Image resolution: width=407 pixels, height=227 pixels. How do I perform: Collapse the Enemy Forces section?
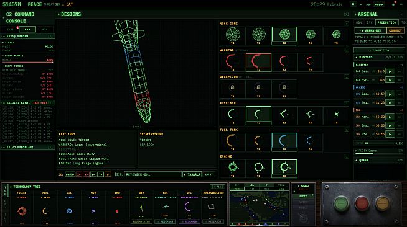[x=27, y=66]
